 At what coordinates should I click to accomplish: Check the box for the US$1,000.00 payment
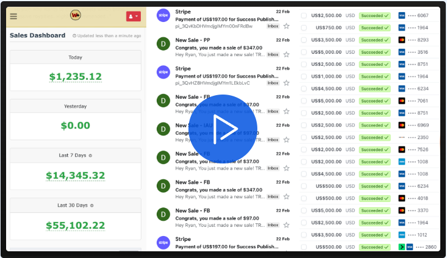(x=304, y=76)
